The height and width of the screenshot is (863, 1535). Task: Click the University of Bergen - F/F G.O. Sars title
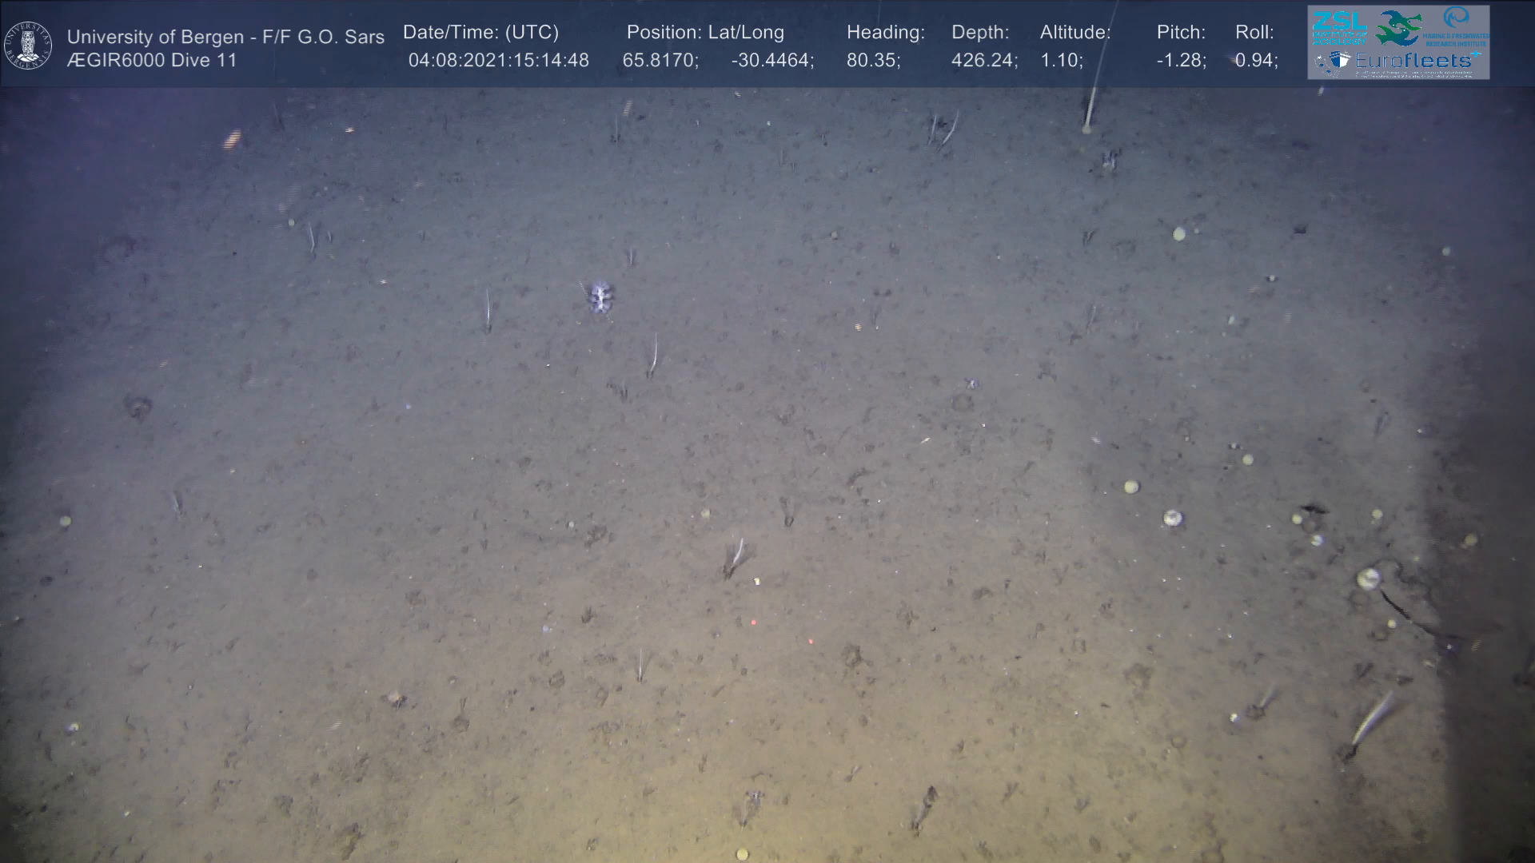pos(225,37)
